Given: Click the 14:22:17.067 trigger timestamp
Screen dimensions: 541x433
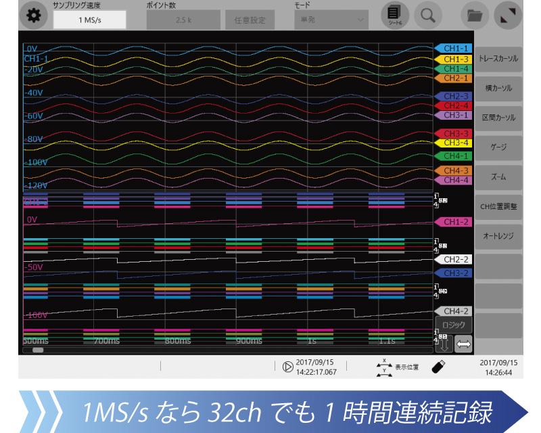Looking at the screenshot, I should click(x=316, y=372).
